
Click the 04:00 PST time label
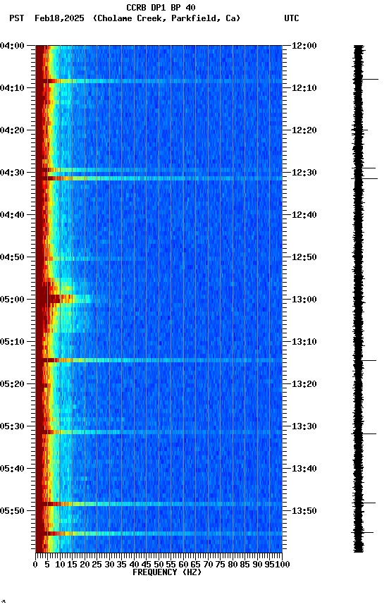(12, 46)
